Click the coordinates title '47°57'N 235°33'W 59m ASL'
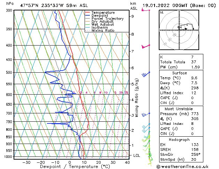 (54, 6)
